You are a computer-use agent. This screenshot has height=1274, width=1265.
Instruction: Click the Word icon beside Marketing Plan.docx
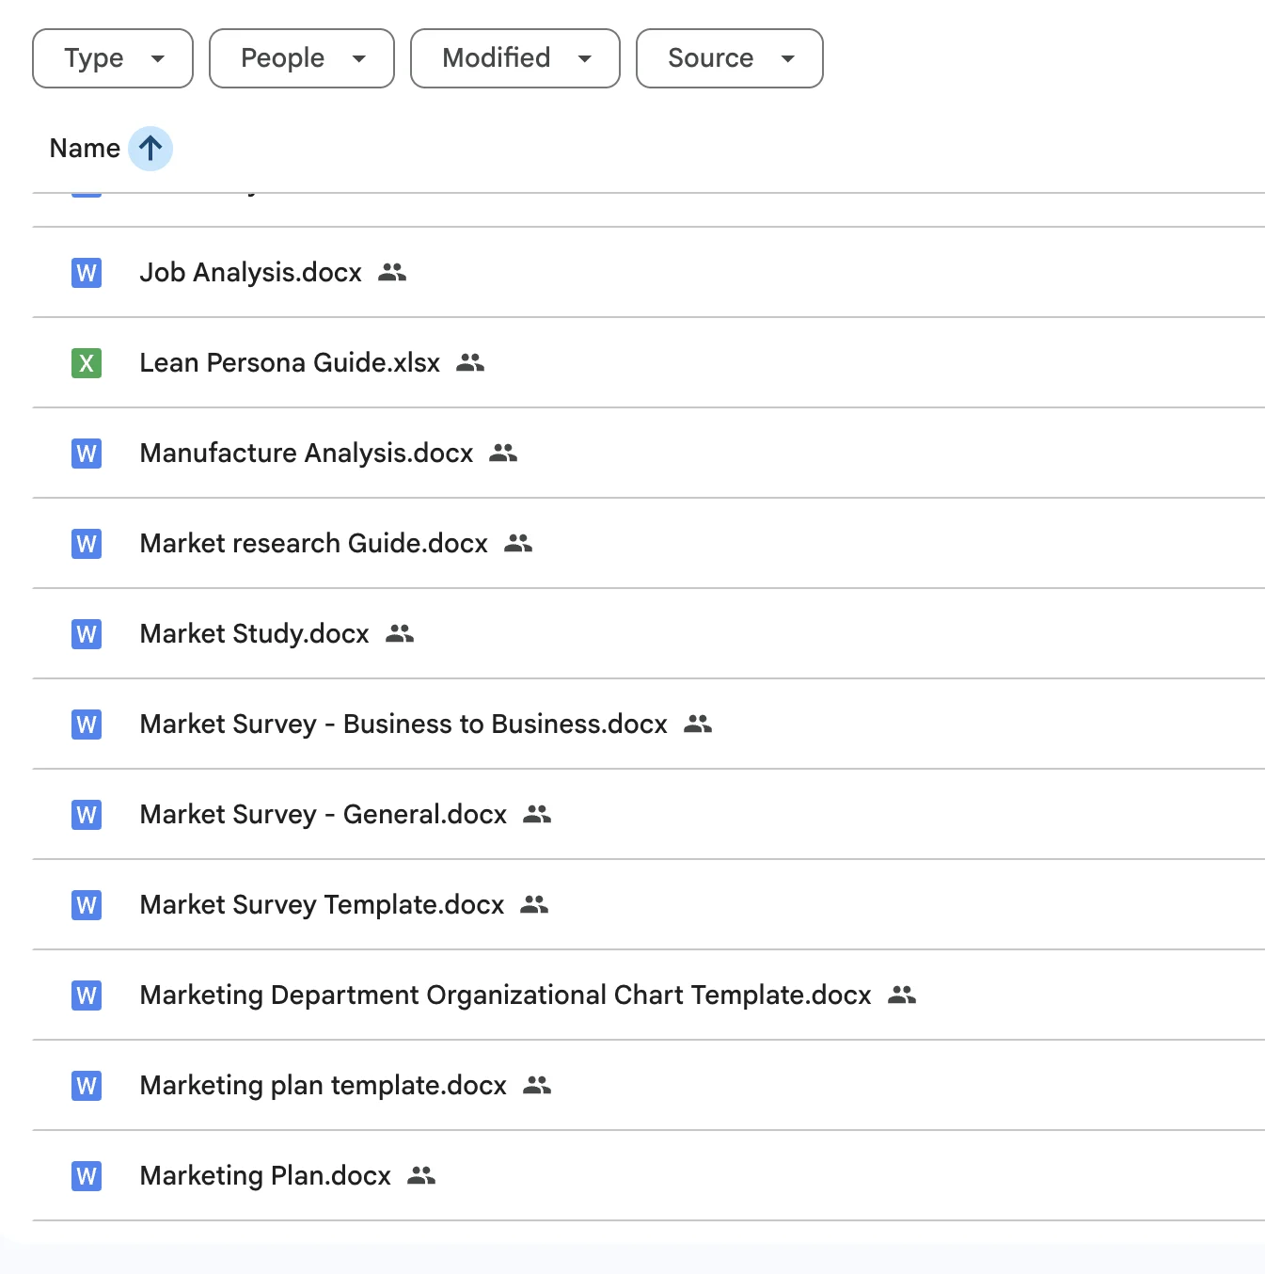click(x=87, y=1176)
